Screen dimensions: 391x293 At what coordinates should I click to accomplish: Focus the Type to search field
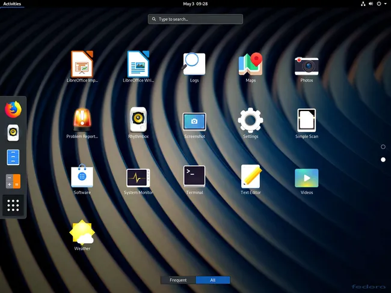tap(195, 19)
